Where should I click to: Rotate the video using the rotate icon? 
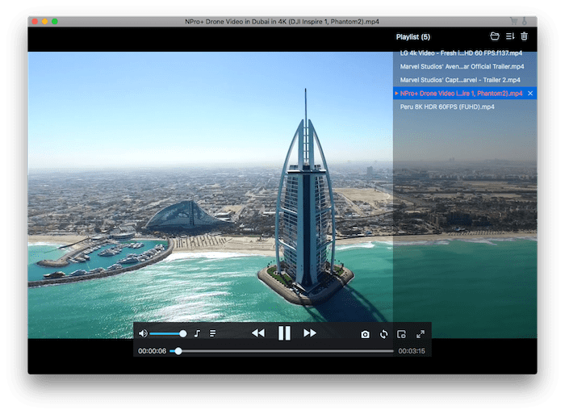point(383,334)
